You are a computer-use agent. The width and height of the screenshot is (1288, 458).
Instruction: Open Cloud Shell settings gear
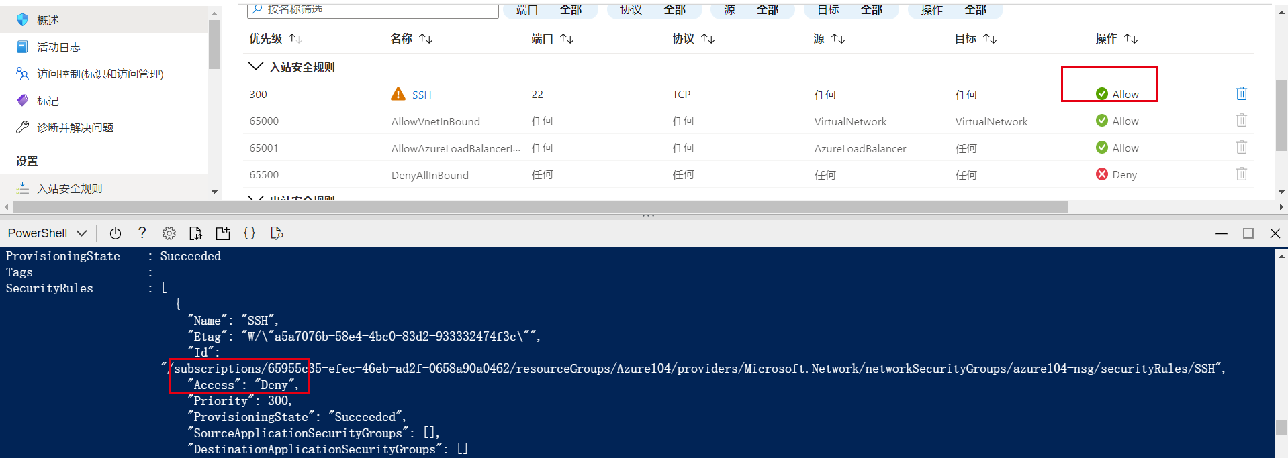pyautogui.click(x=169, y=233)
